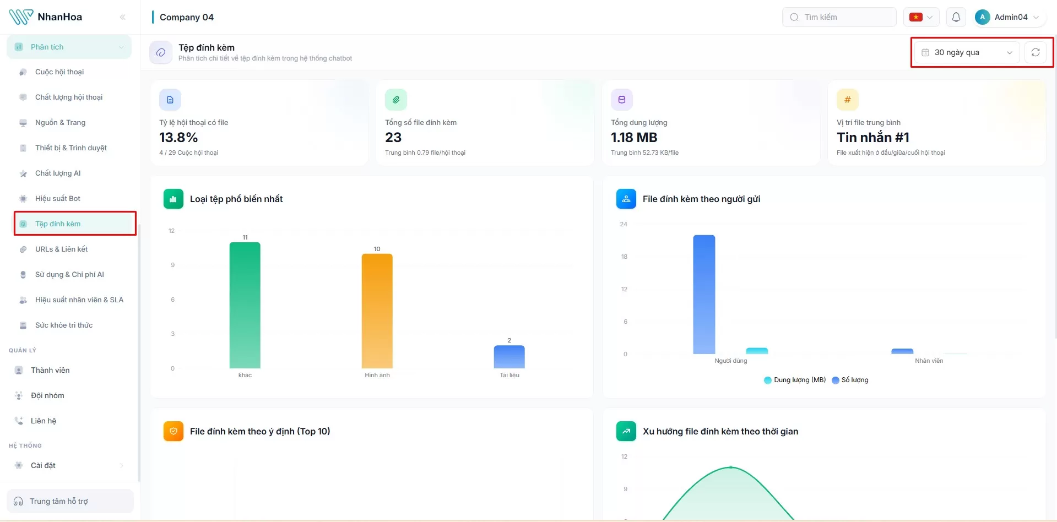
Task: Click Trung bình 0.79 file/hội thoại text
Action: coord(425,153)
